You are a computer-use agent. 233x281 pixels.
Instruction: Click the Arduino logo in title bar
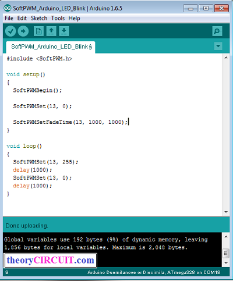click(8, 8)
